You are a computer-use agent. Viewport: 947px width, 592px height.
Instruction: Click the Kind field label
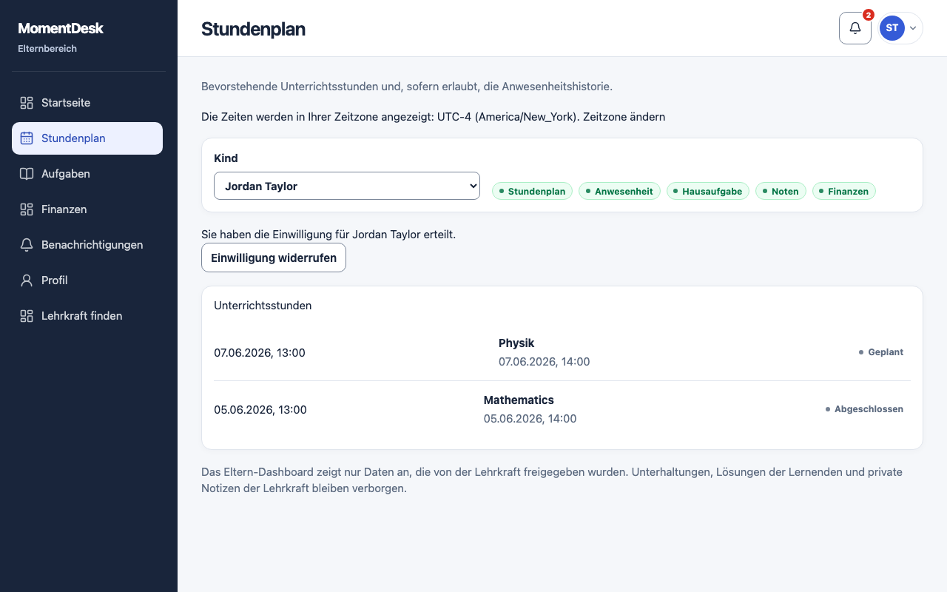pyautogui.click(x=226, y=158)
